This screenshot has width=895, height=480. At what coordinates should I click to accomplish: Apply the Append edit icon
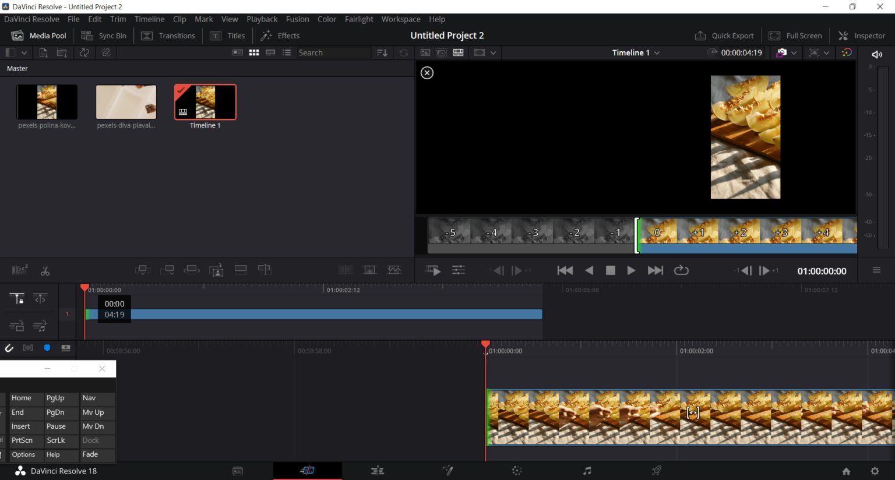tap(167, 270)
